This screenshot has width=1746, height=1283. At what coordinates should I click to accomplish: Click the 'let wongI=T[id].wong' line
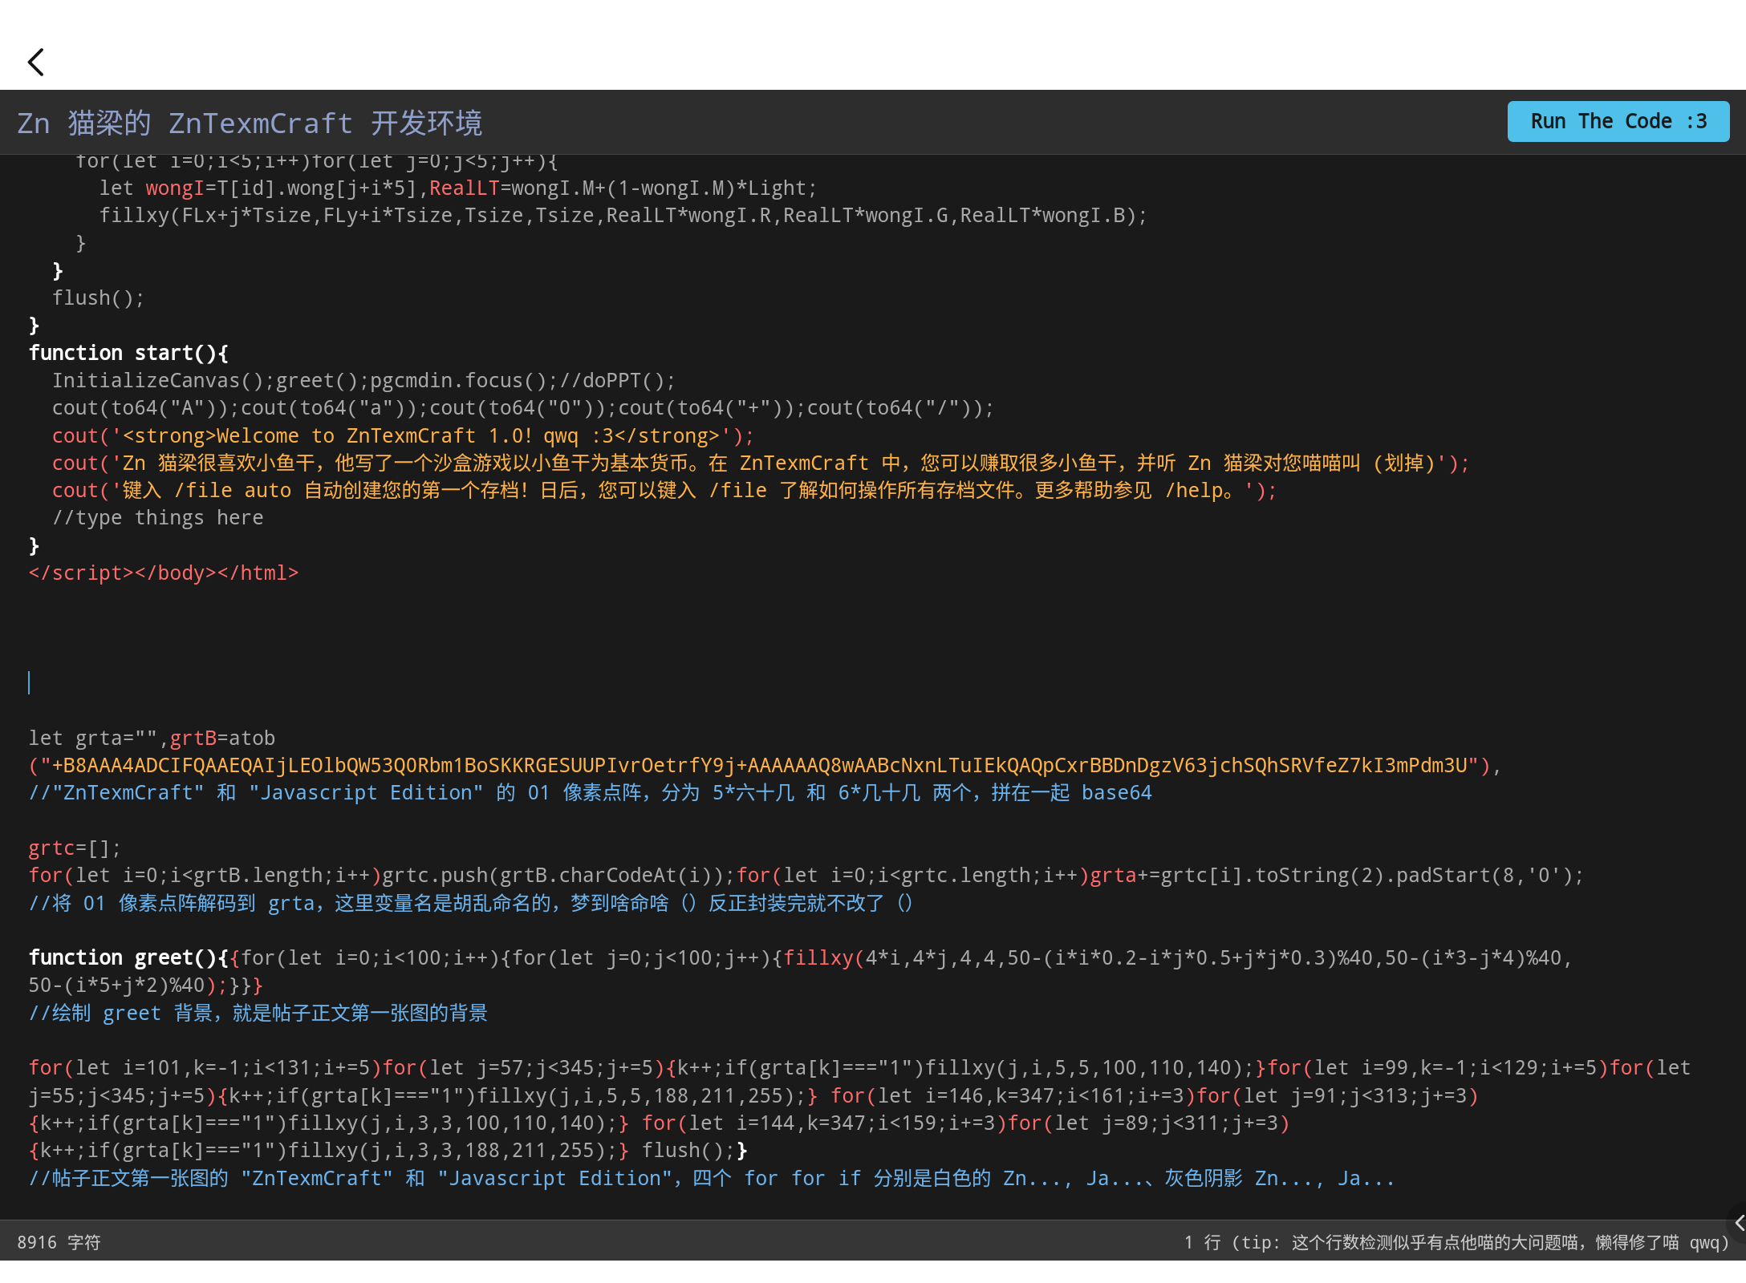pos(458,188)
